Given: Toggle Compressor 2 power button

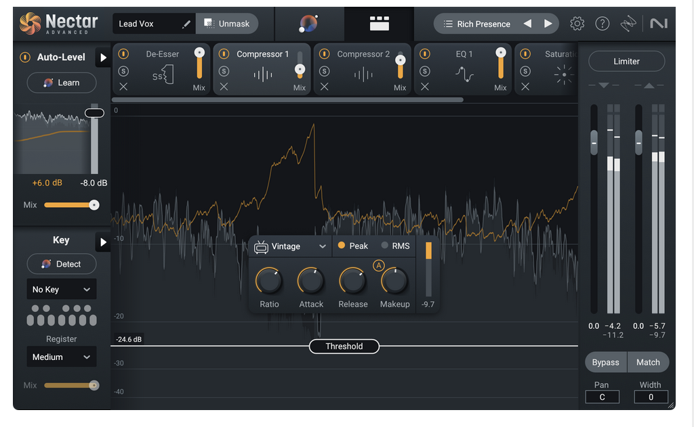Looking at the screenshot, I should [325, 54].
